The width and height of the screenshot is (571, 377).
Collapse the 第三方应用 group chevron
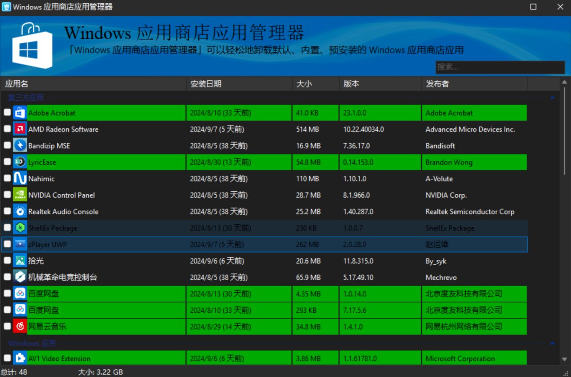(x=552, y=98)
